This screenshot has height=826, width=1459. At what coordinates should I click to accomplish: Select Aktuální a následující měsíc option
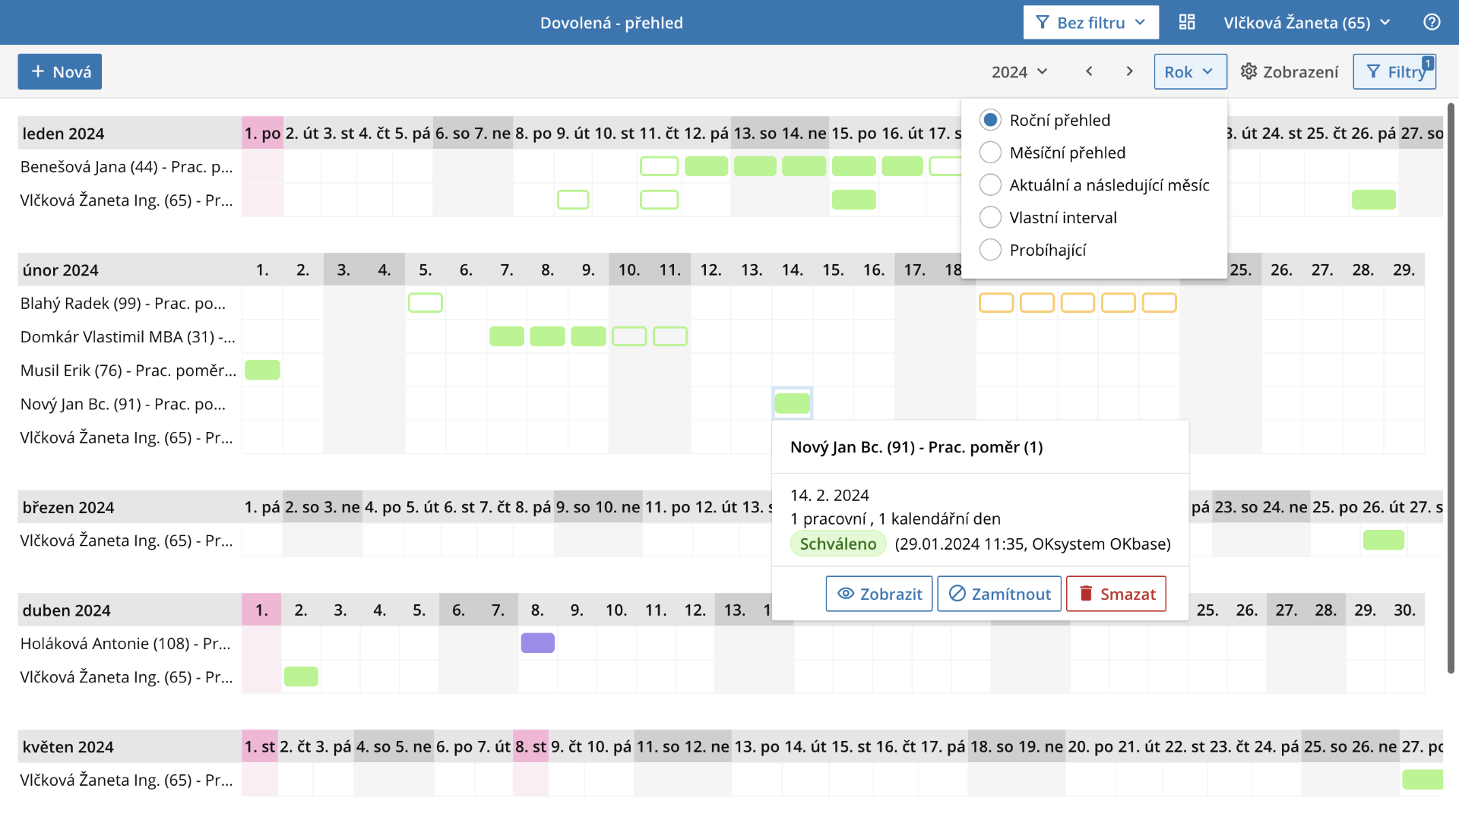(1094, 185)
